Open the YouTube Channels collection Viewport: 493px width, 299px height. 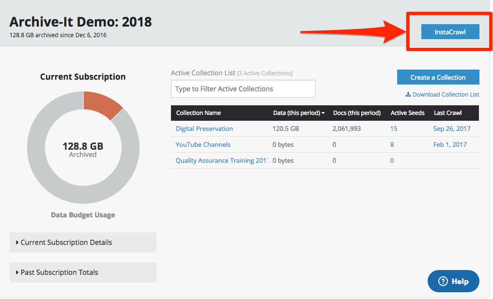203,144
